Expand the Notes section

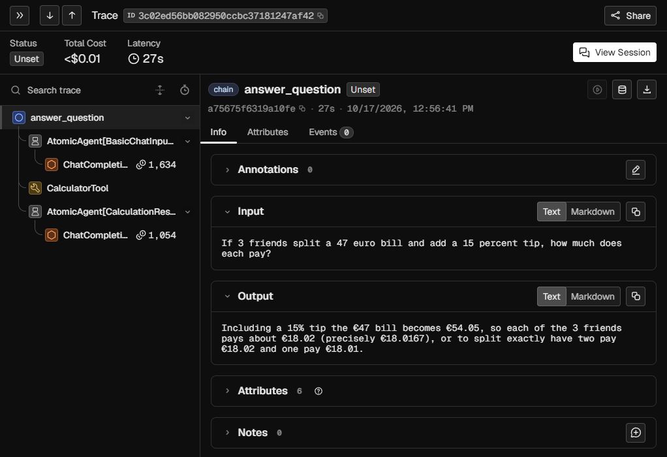[227, 433]
